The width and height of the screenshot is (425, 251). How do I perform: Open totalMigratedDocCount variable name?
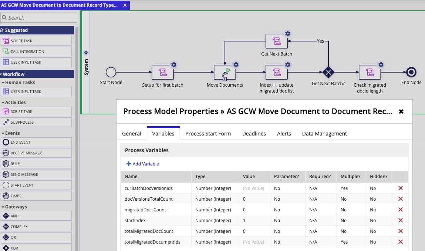149,231
